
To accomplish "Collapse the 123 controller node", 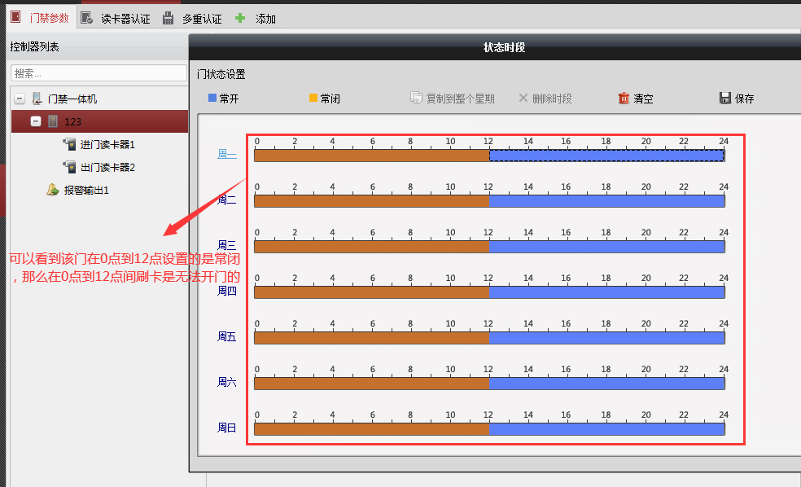I will (36, 121).
